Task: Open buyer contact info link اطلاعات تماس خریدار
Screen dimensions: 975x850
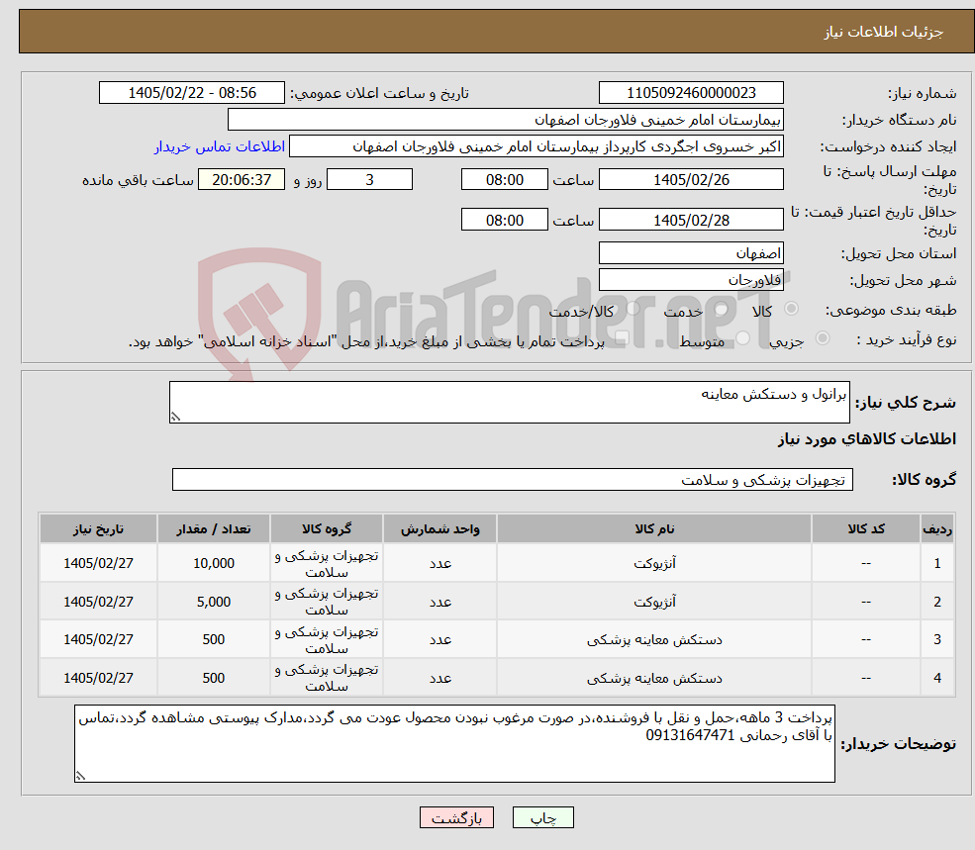Action: tap(220, 146)
